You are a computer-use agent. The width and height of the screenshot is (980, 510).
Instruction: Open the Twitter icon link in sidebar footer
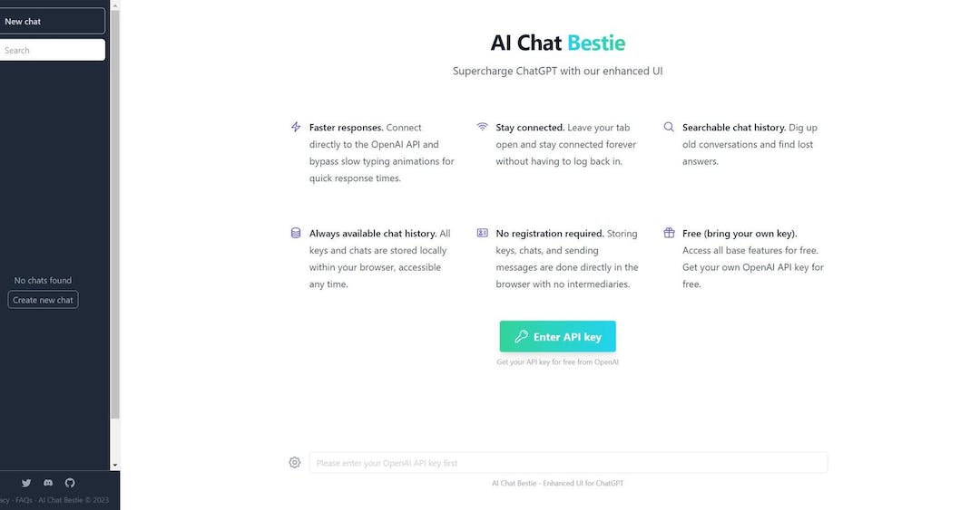(26, 483)
